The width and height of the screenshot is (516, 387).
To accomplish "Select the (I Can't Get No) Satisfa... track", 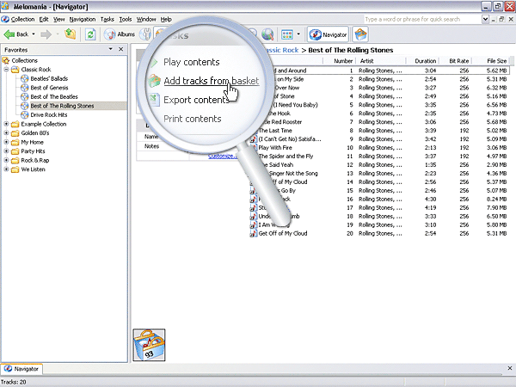I will click(x=290, y=139).
